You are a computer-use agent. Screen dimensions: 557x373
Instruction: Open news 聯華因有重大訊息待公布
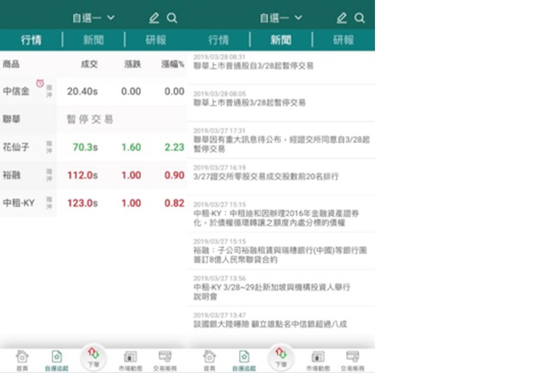[x=281, y=140]
